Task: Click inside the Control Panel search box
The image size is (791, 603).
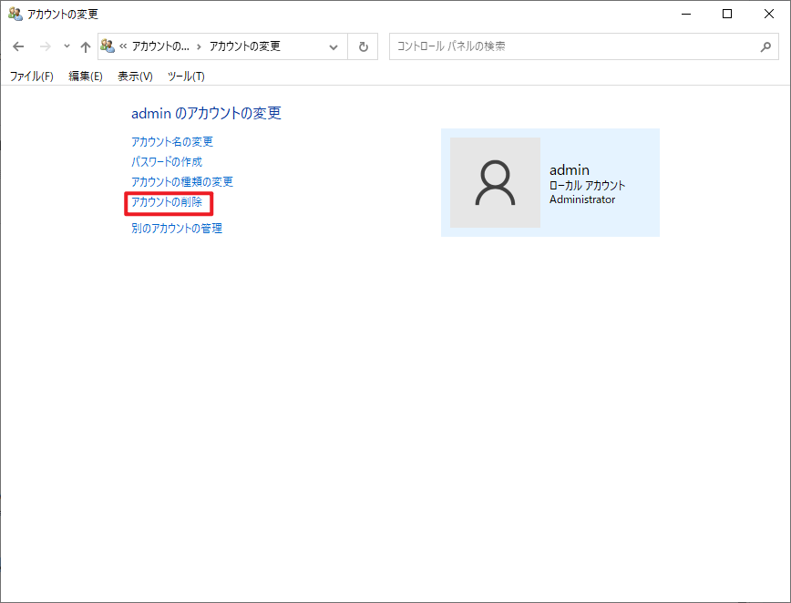Action: point(547,46)
